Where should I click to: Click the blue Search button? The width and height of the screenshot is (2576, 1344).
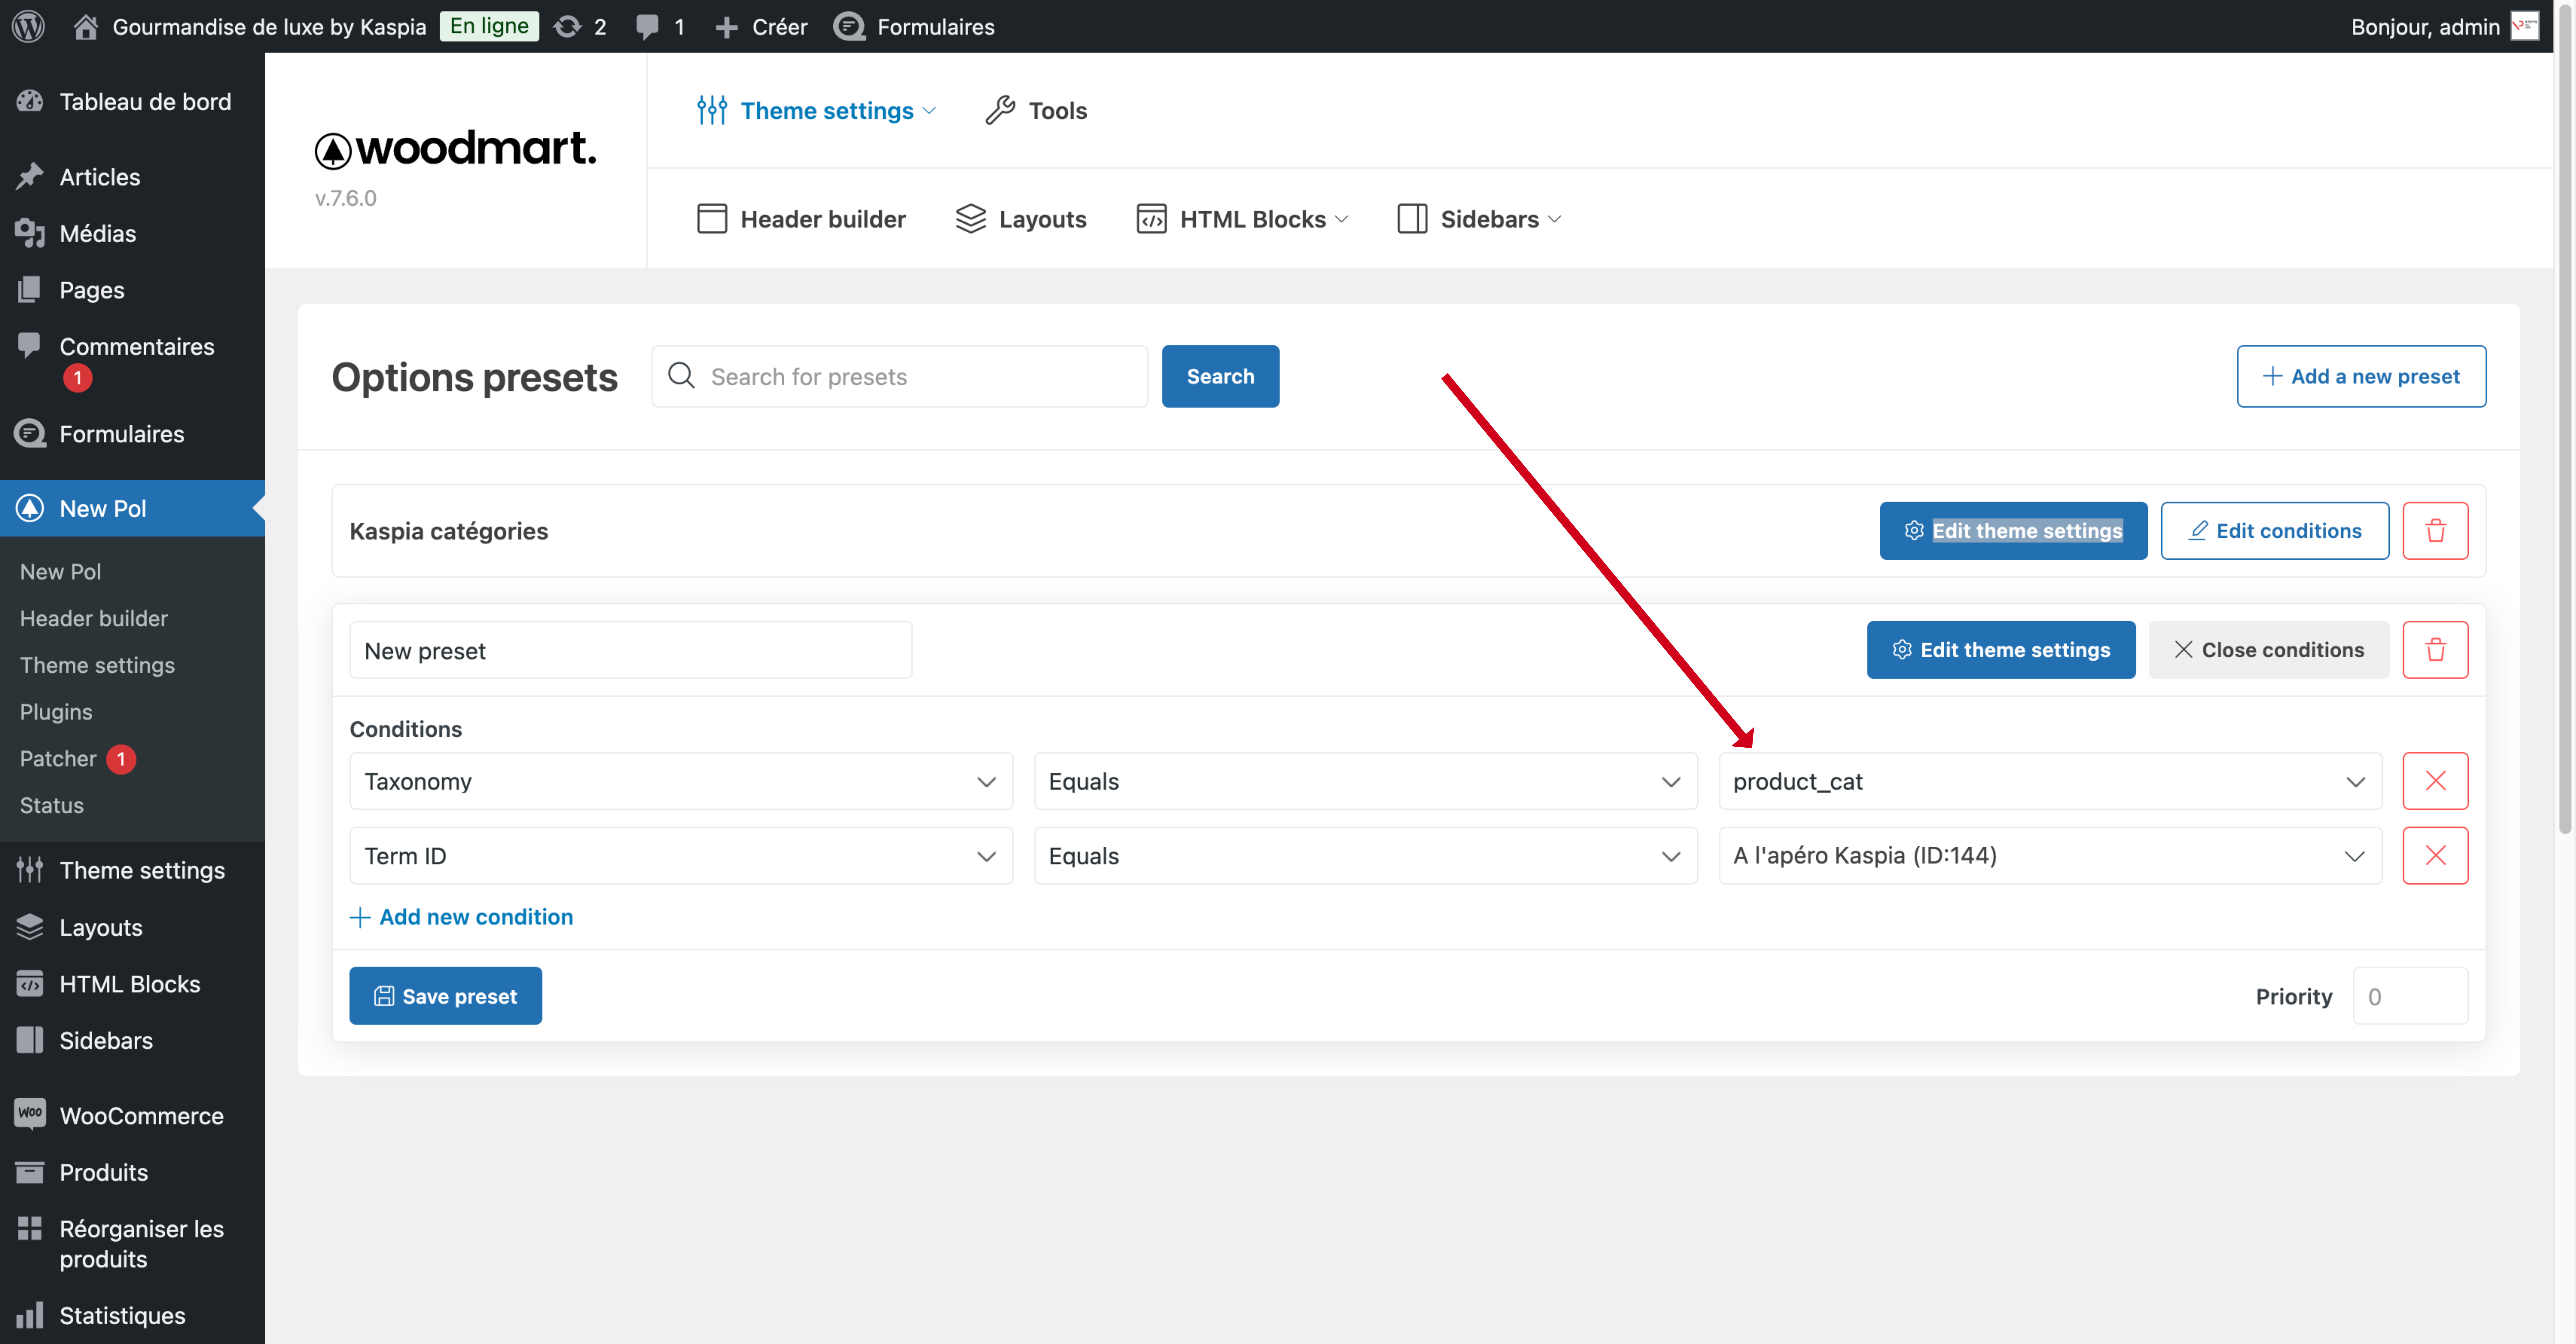1220,376
